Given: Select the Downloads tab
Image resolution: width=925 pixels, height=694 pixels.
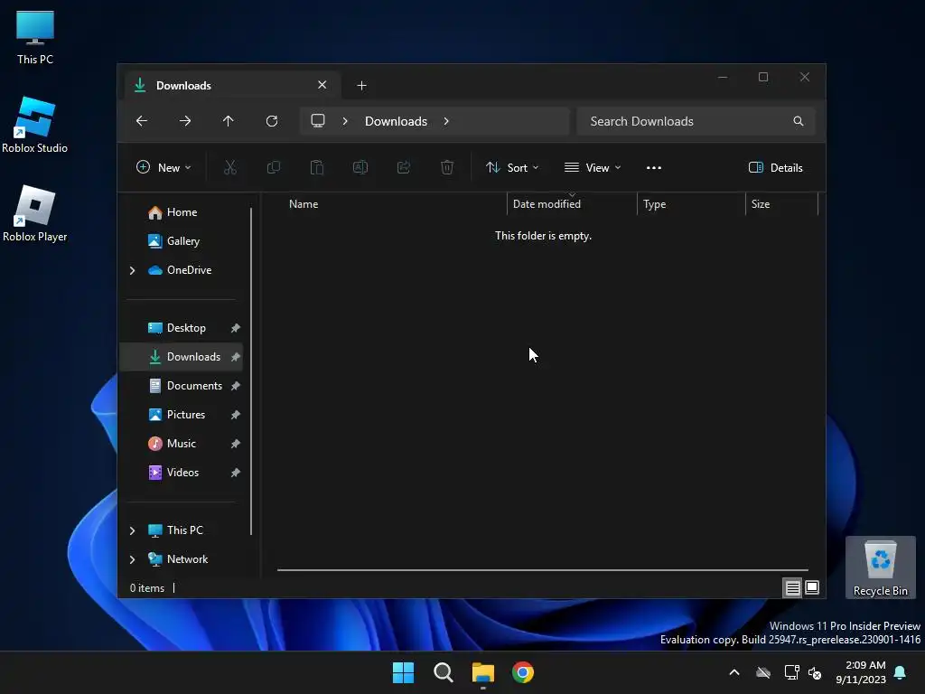Looking at the screenshot, I should point(233,85).
